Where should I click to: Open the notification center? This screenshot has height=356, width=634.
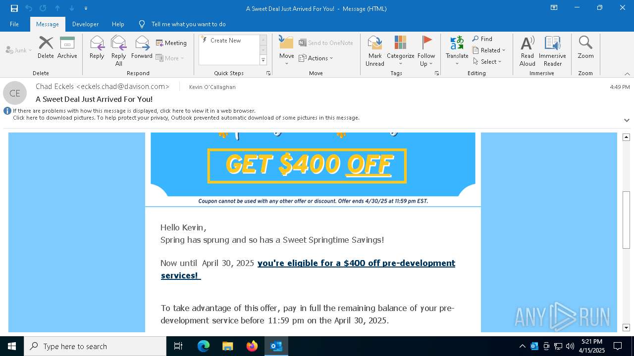click(x=618, y=346)
